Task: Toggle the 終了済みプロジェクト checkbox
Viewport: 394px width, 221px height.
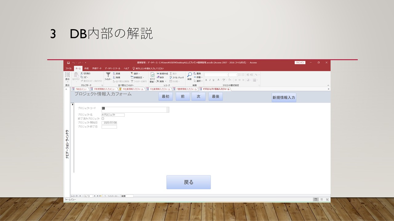Action: click(x=103, y=118)
